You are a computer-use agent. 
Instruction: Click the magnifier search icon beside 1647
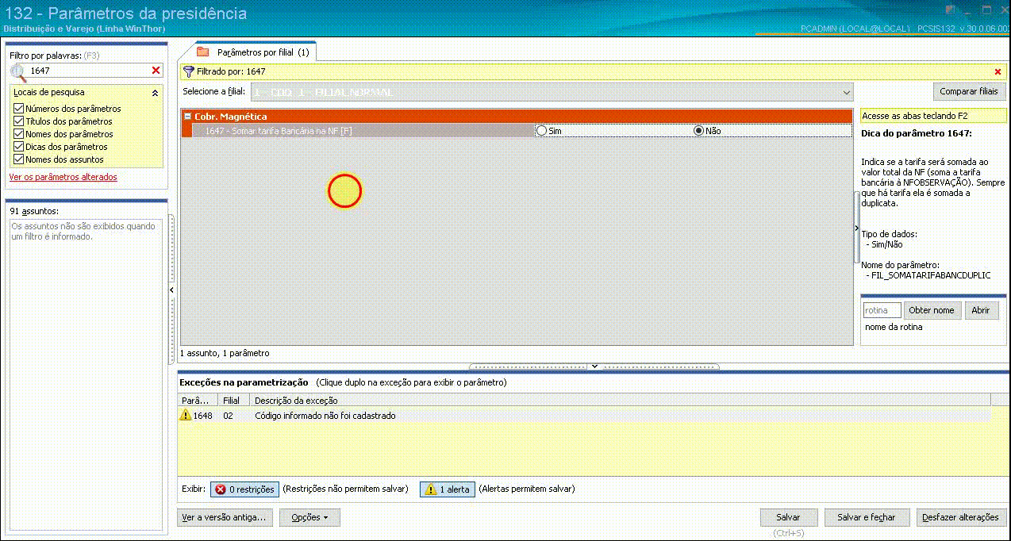17,72
